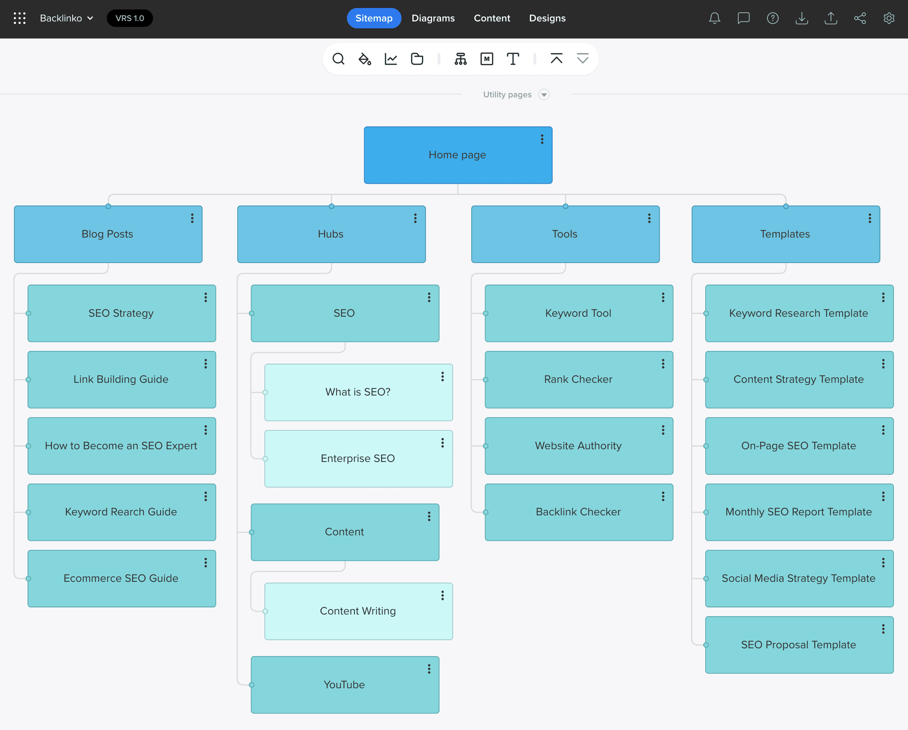Select Social Media Strategy Template page
Viewport: 908px width, 730px height.
(799, 579)
